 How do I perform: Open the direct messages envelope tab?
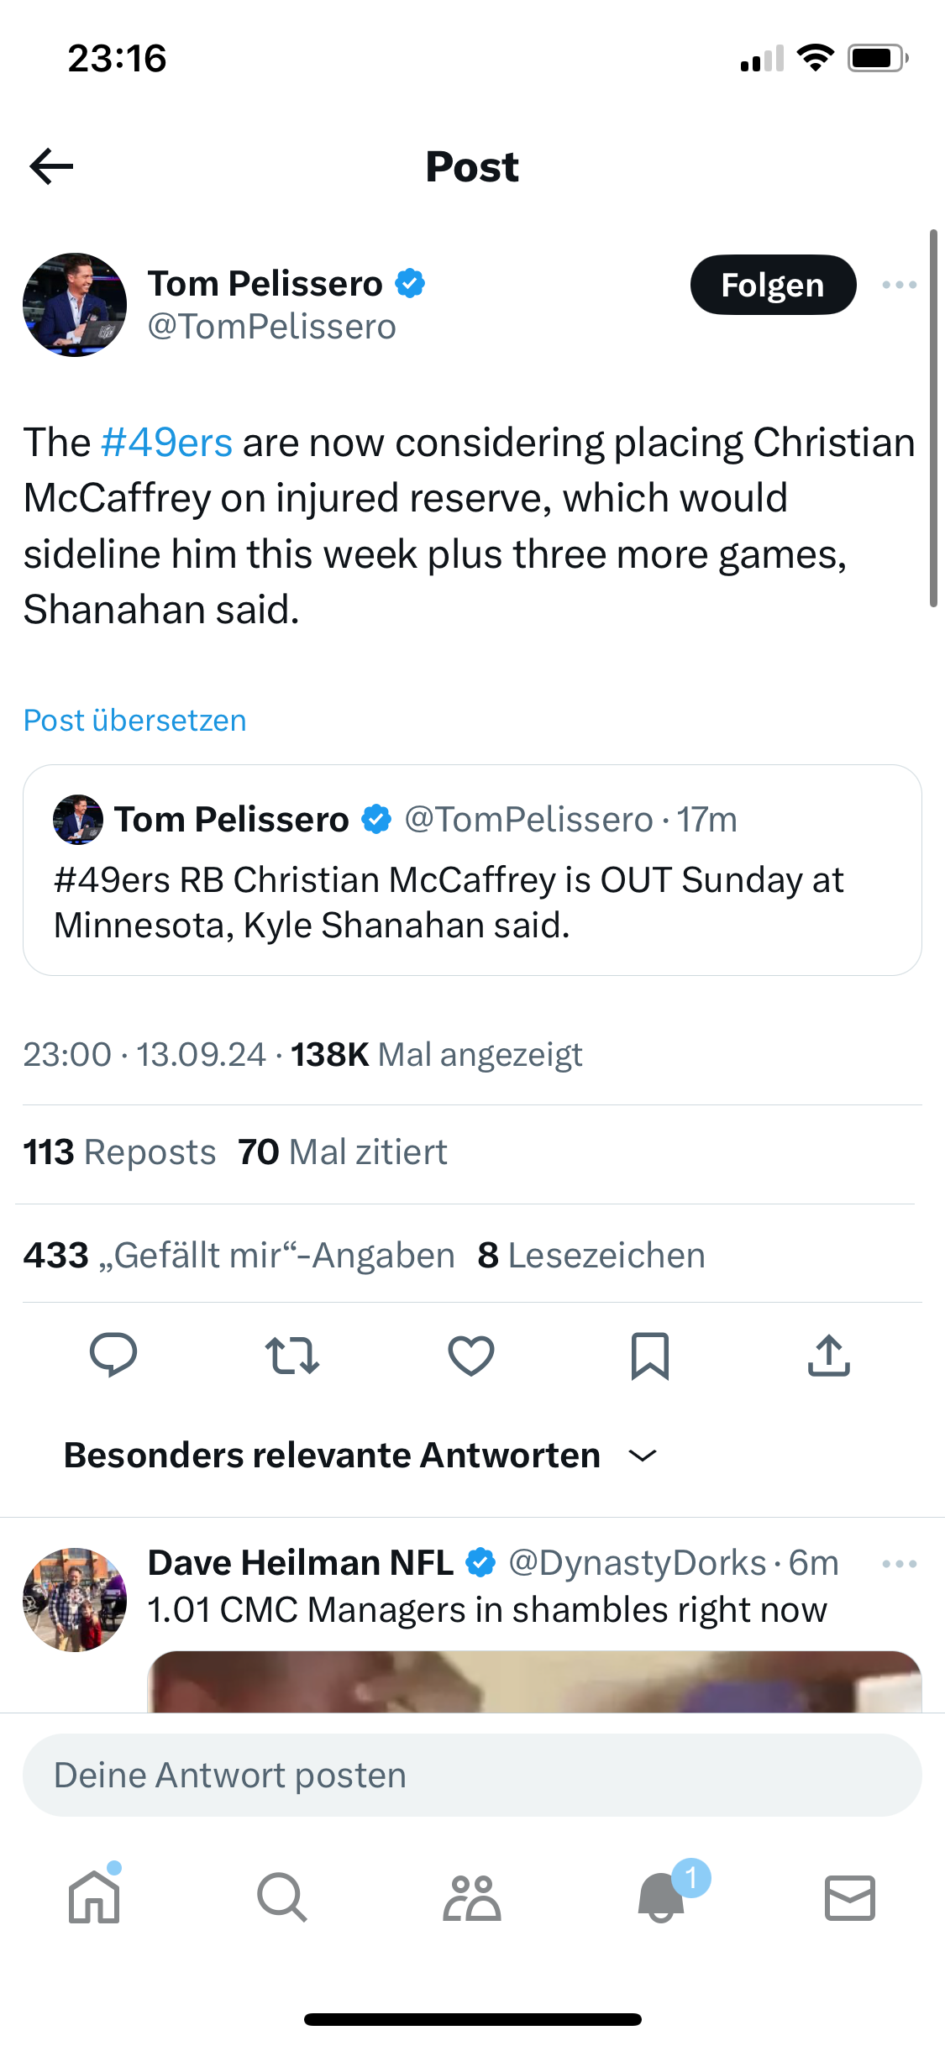click(850, 1897)
